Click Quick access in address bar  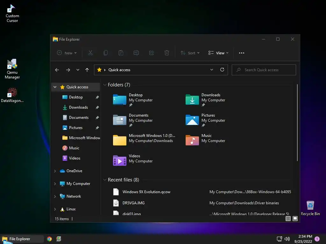[x=119, y=70]
